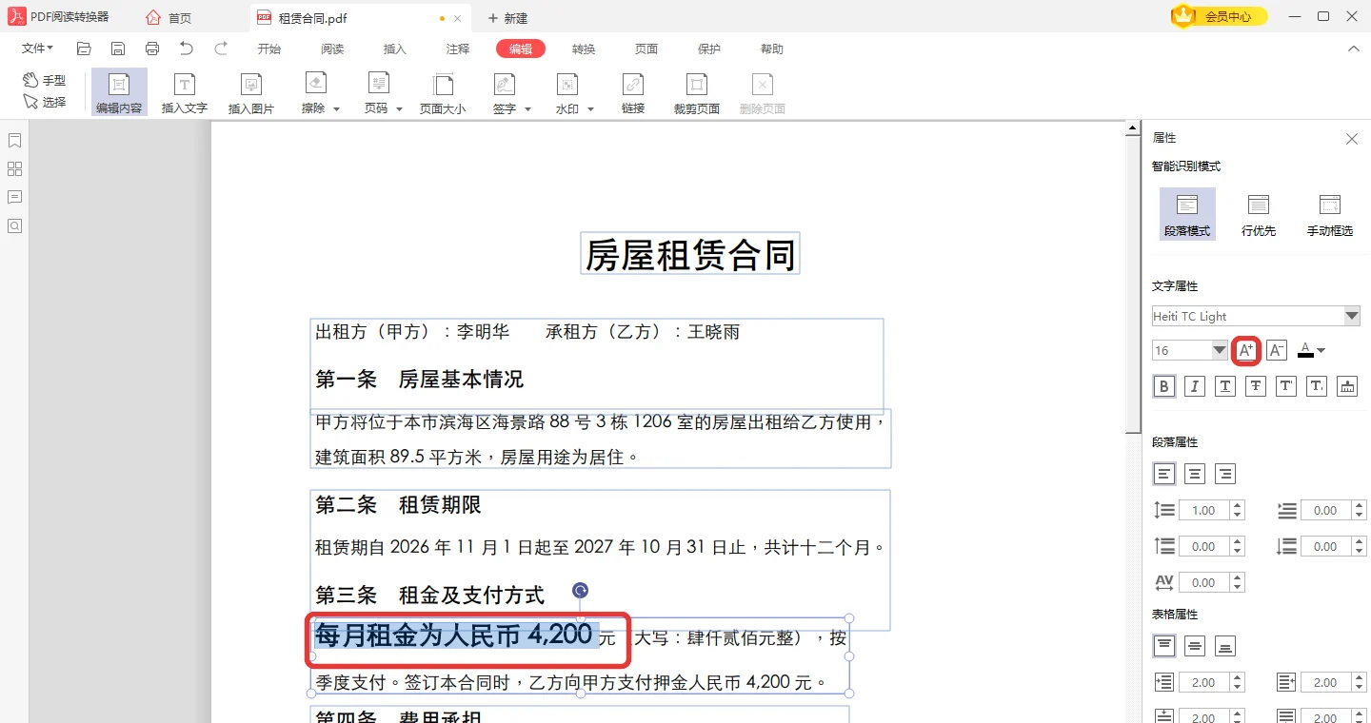Select 段落模式 paragraph recognition mode
1371x723 pixels.
click(1187, 214)
